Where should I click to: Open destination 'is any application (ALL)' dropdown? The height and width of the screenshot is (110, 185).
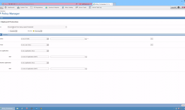35,63
